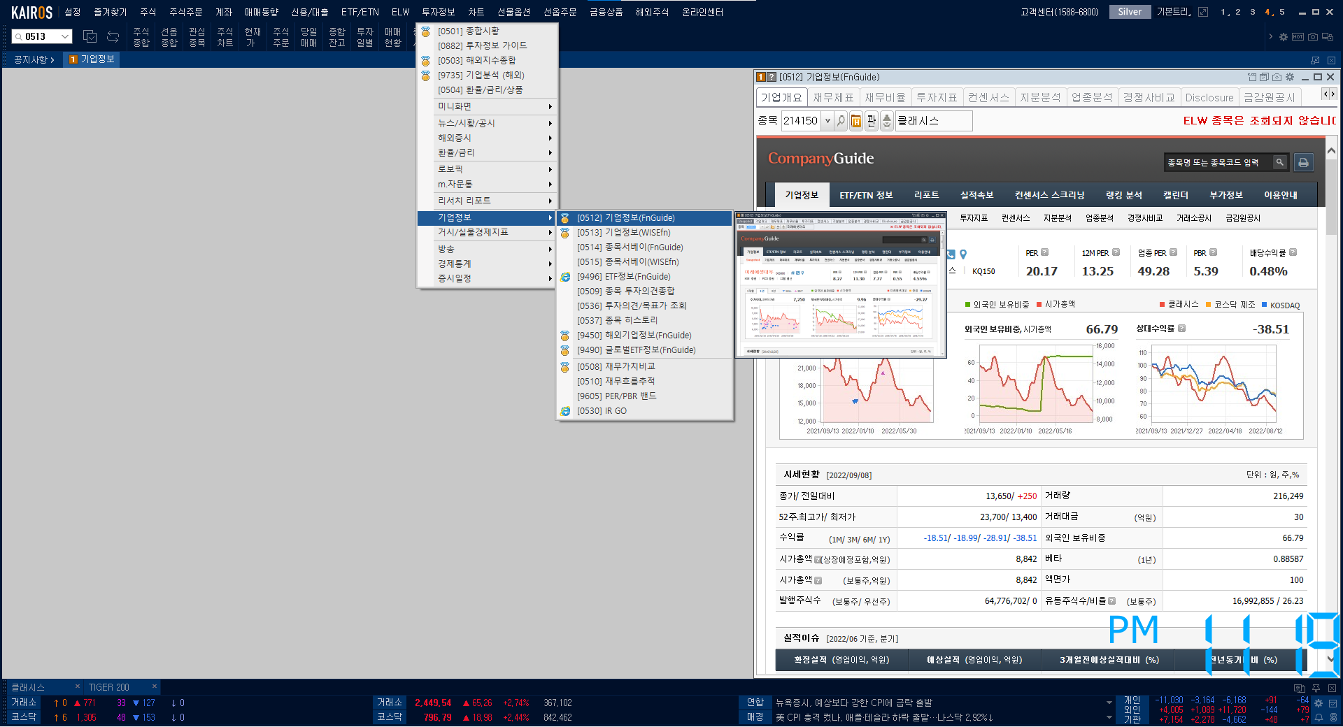The width and height of the screenshot is (1343, 727).
Task: Click the FnGuide preview thumbnail image
Action: [840, 285]
